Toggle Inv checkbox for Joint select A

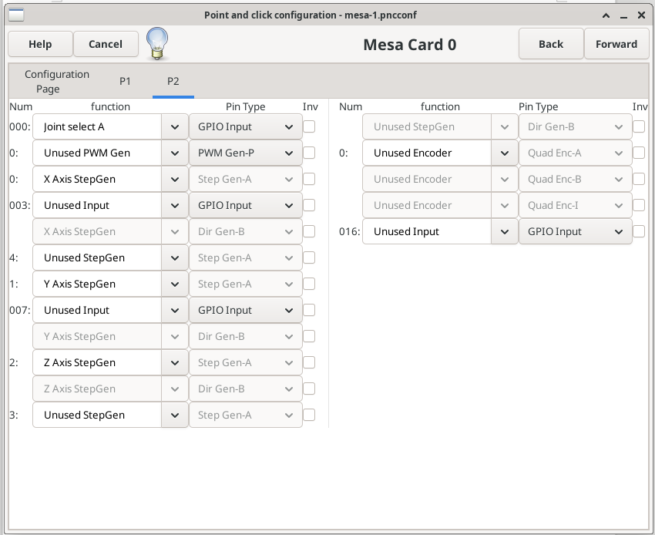(x=309, y=126)
